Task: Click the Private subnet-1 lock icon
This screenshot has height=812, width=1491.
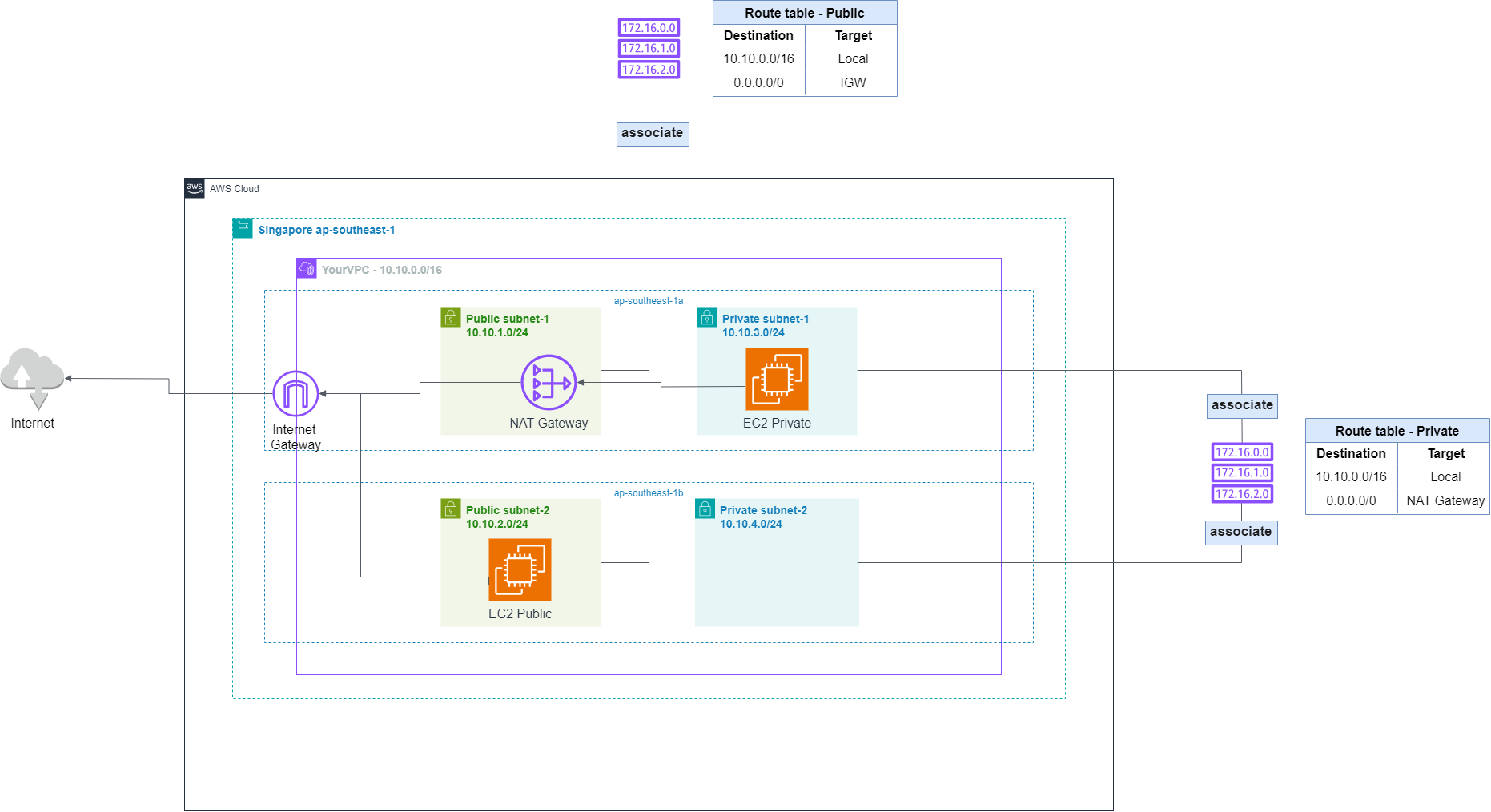Action: click(x=707, y=317)
